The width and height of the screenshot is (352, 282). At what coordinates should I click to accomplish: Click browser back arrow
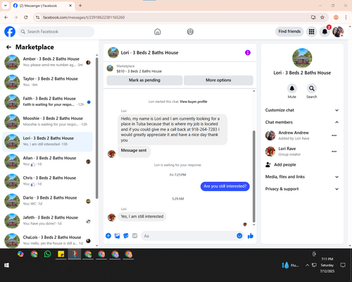point(6,18)
